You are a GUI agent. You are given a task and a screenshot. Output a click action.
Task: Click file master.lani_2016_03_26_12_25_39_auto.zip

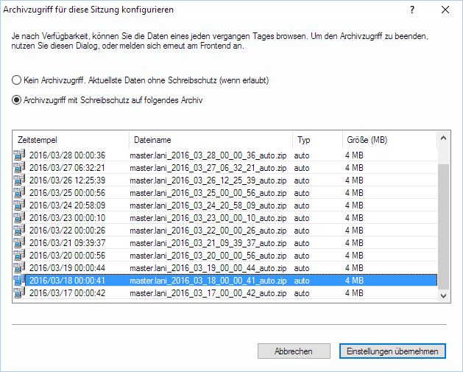tap(208, 180)
